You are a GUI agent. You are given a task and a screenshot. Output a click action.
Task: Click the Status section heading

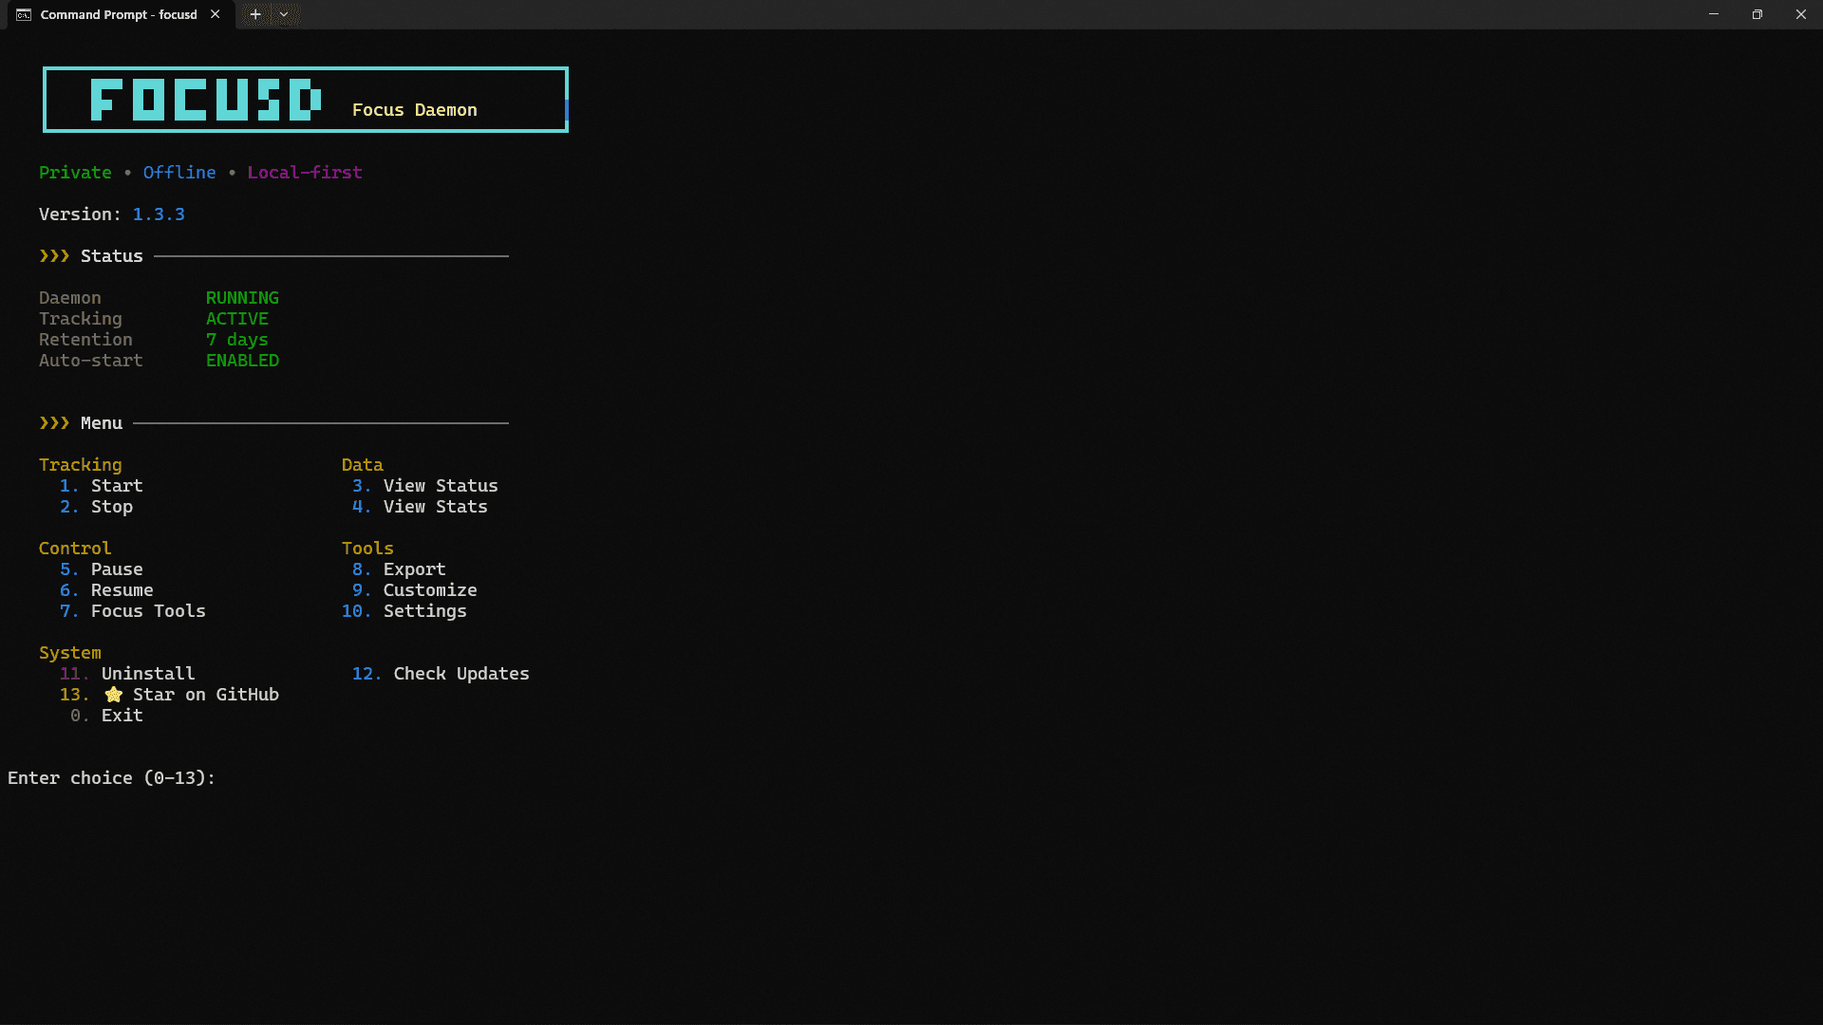(x=112, y=256)
